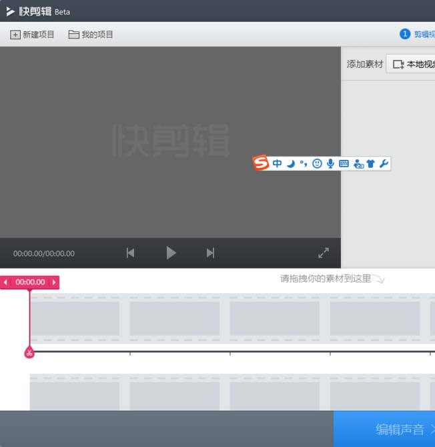Image resolution: width=435 pixels, height=447 pixels.
Task: Toggle Chinese/English input mode 中
Action: pos(277,163)
